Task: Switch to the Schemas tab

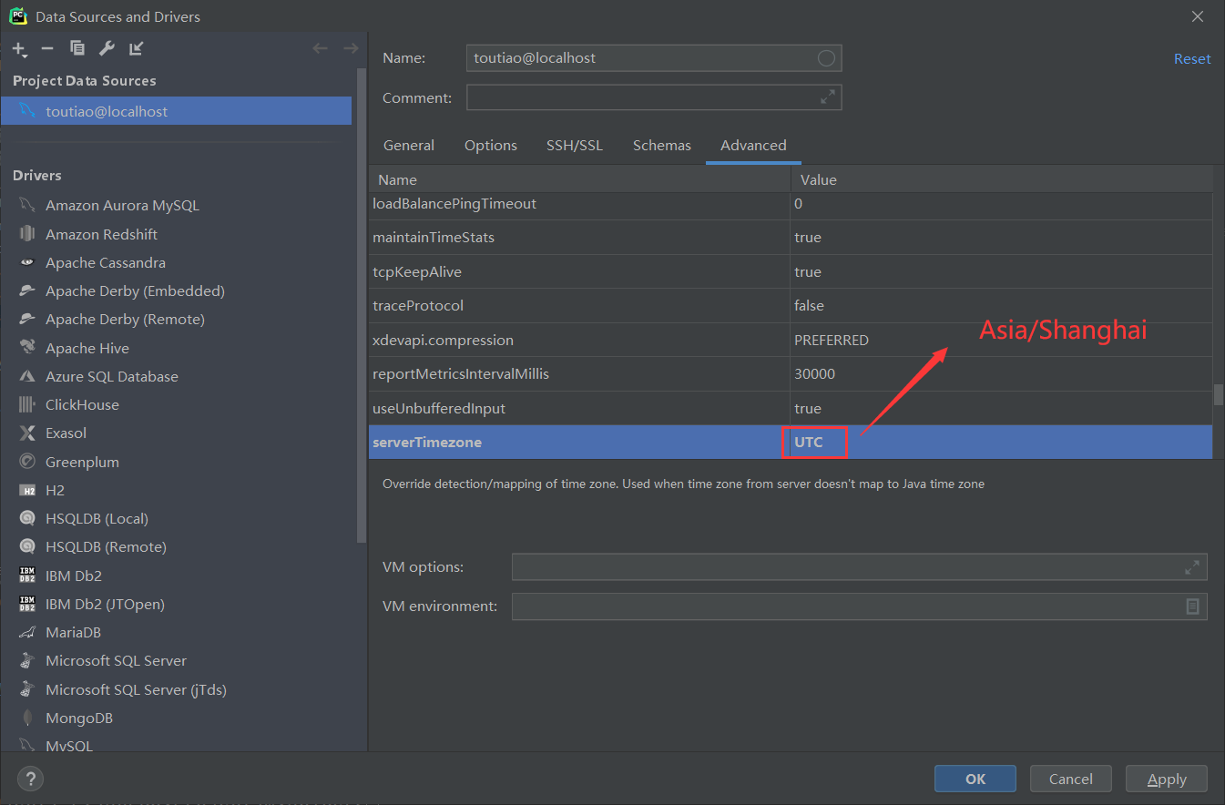Action: coord(662,145)
